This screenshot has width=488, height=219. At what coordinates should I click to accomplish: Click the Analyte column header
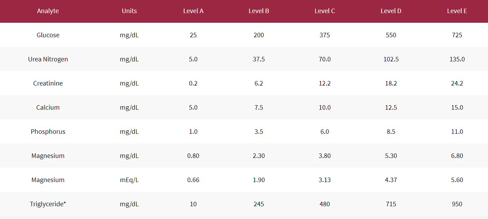[x=48, y=11]
